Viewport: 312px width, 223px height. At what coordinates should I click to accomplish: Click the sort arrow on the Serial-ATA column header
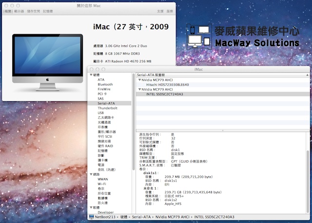pos(307,75)
